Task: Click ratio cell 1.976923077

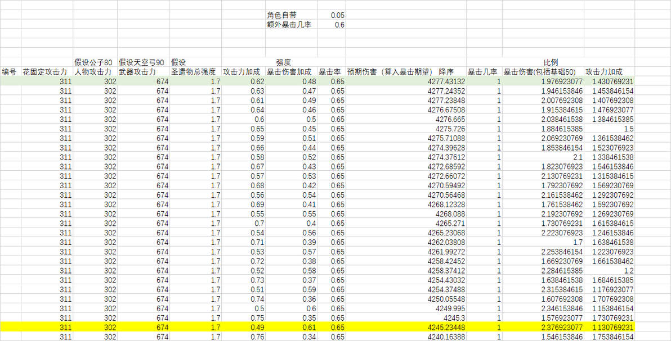Action: click(543, 81)
